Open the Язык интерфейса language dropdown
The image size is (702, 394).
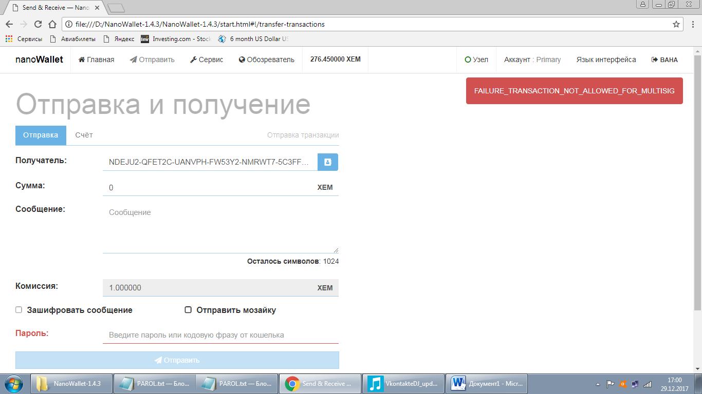click(606, 60)
